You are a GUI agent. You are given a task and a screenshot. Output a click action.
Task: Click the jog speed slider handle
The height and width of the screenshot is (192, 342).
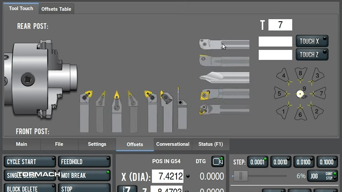coord(241,176)
